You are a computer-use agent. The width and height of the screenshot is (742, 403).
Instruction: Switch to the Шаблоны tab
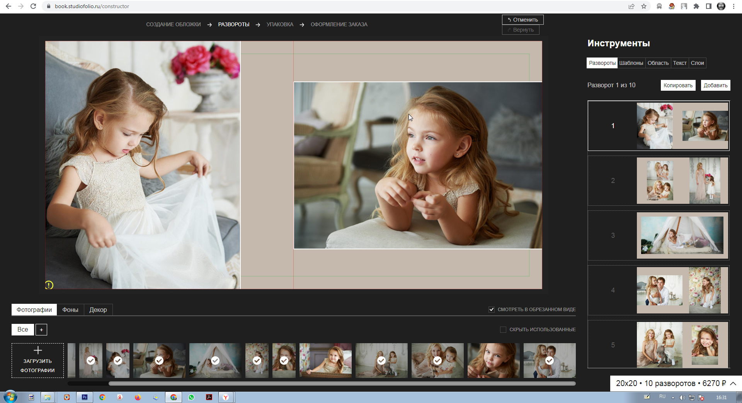pos(631,63)
